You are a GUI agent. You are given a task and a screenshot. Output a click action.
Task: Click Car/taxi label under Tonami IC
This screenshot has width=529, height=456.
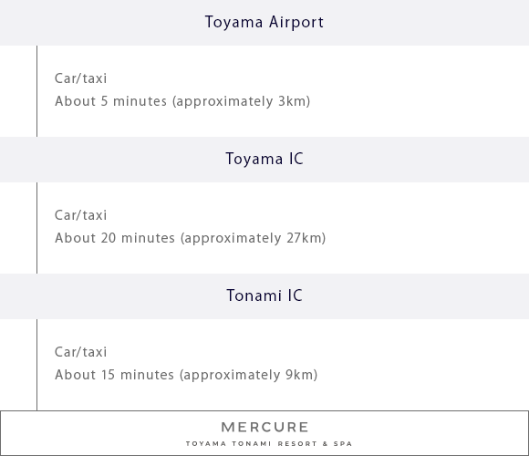(x=80, y=352)
